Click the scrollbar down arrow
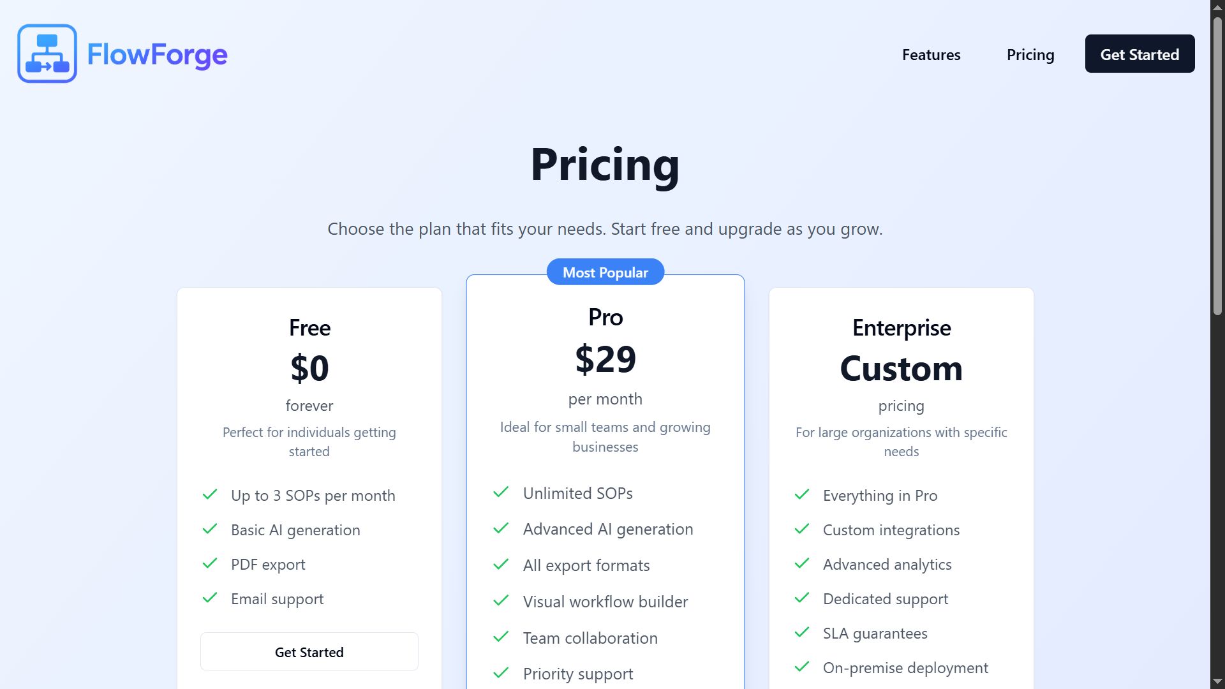Screen dimensions: 1225x689 coord(1217,681)
